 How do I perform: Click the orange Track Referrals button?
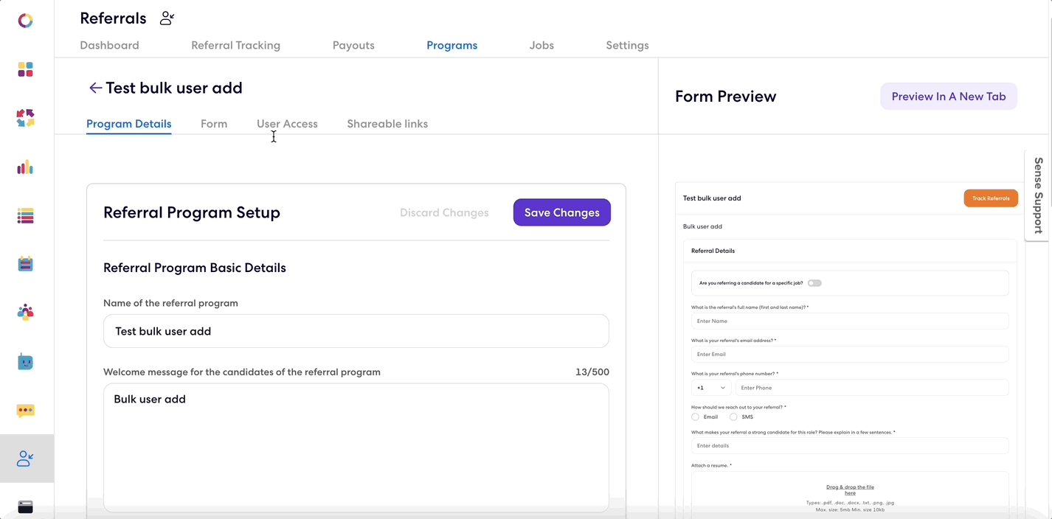(x=991, y=198)
